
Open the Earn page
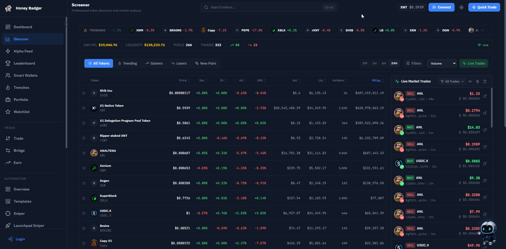click(x=34, y=162)
